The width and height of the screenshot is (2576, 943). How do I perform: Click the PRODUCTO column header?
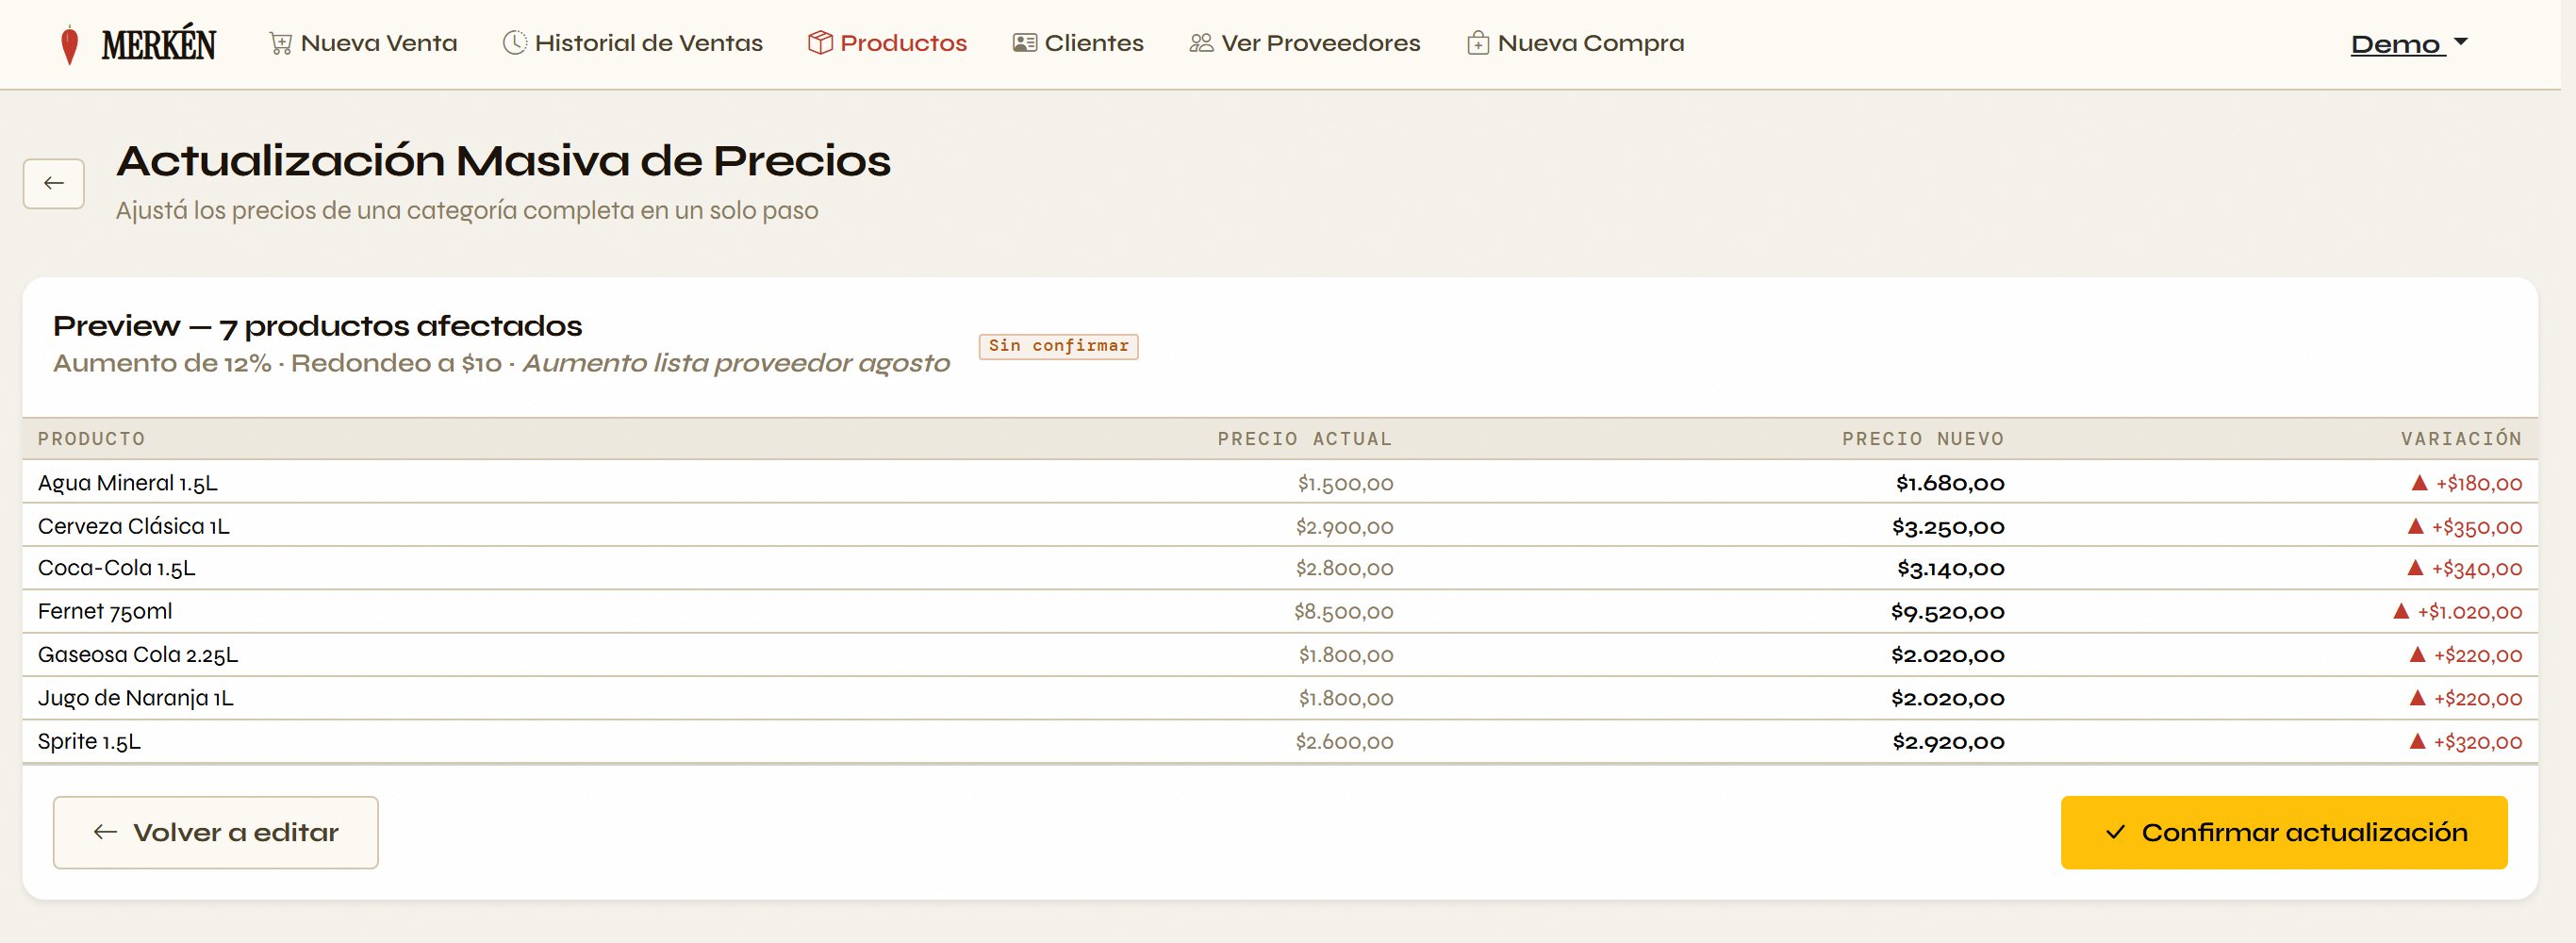(92, 439)
